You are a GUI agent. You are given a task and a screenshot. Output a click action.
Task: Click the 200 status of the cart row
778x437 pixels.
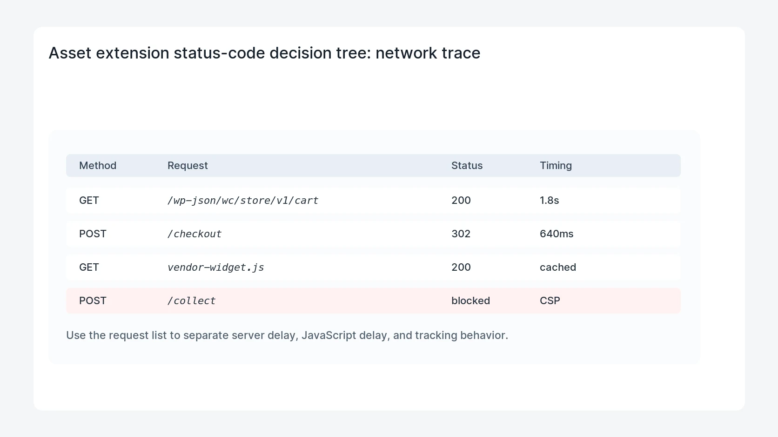461,200
